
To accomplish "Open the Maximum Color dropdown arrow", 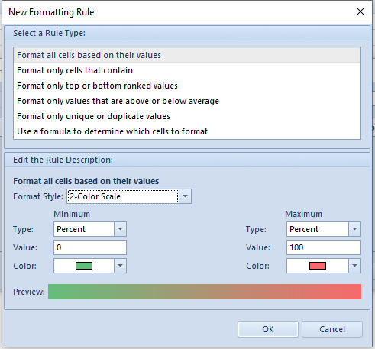I will (x=354, y=266).
